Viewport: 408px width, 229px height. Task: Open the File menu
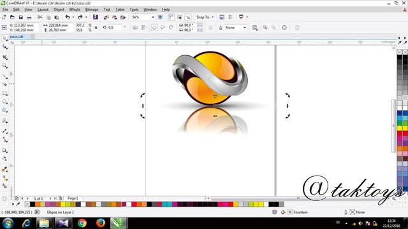pyautogui.click(x=5, y=10)
